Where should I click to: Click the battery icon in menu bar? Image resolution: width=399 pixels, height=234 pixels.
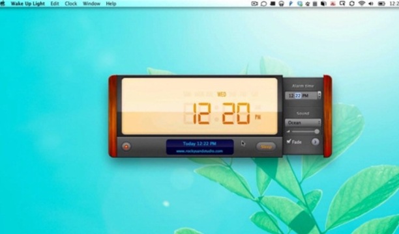click(x=381, y=3)
